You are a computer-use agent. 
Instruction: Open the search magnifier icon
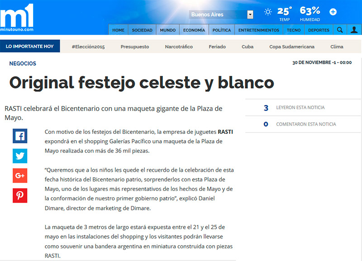click(340, 30)
